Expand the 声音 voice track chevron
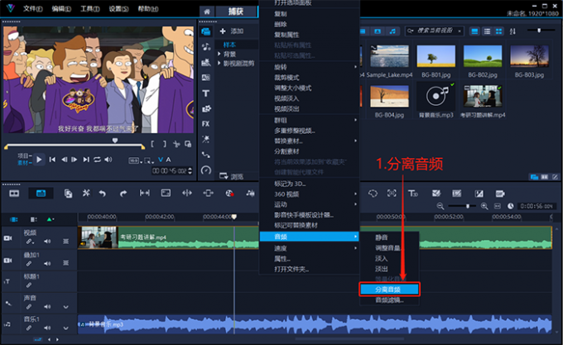 click(65, 307)
